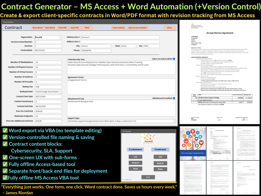Screen dimensions: 261x196
Task: Open the Attachments page thumbnail
Action: [246, 177]
